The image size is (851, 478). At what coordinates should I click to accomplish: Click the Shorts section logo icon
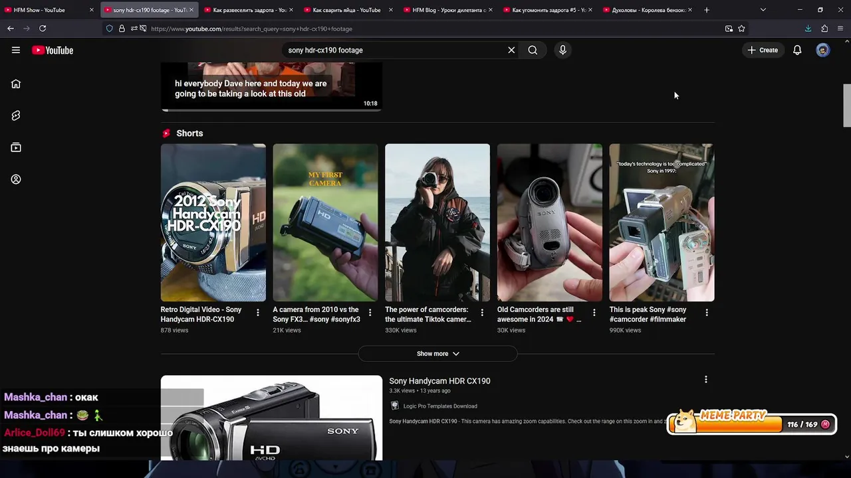coord(166,133)
